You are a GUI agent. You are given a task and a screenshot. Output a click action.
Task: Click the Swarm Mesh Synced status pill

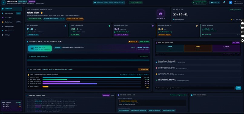point(200,2)
